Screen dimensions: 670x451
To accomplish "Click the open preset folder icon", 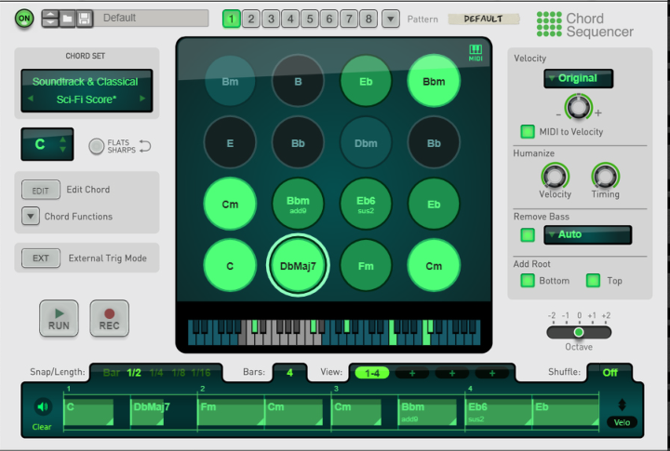I will (67, 19).
